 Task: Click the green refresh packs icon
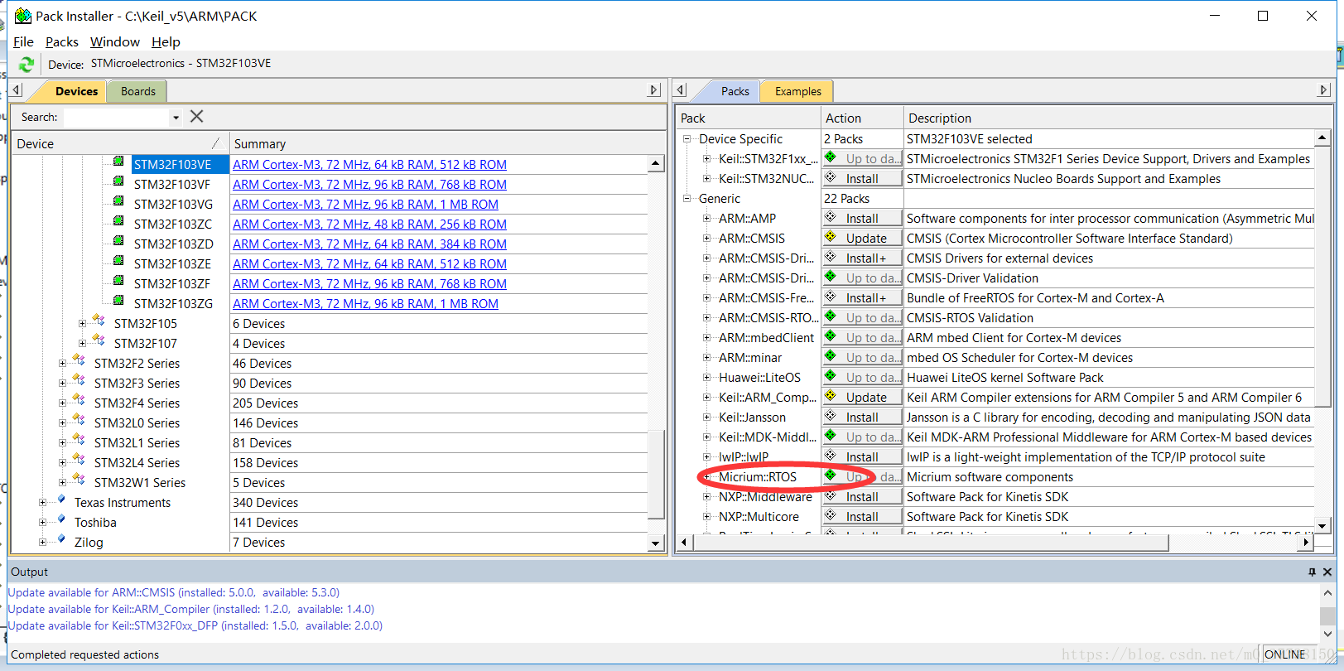click(x=26, y=64)
